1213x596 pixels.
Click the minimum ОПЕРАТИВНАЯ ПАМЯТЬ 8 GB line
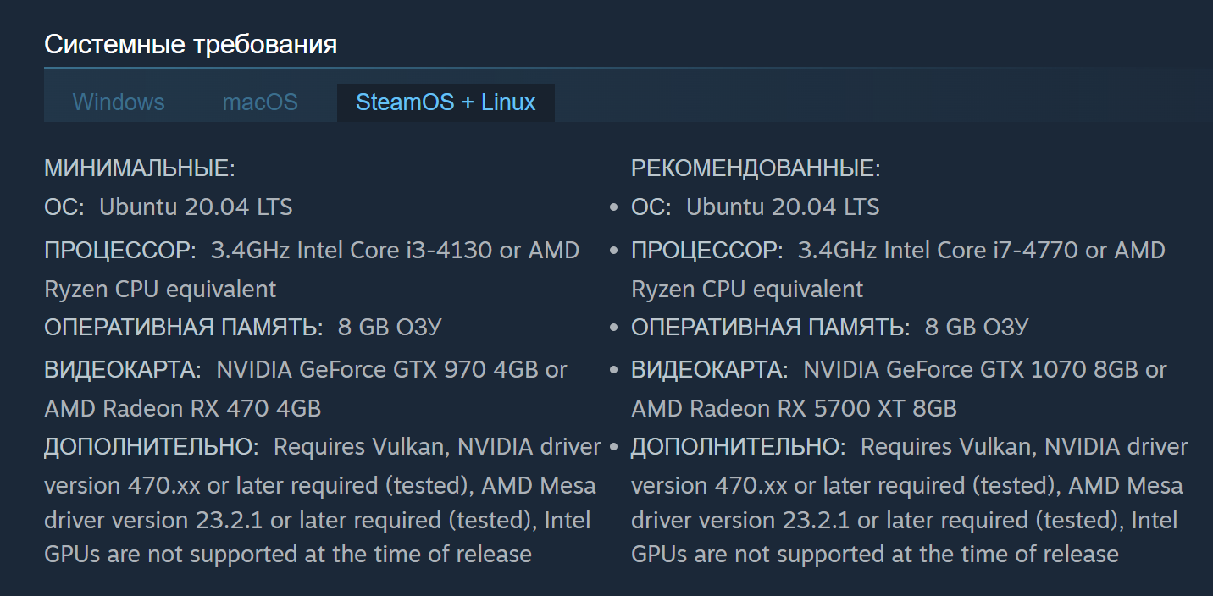(243, 328)
